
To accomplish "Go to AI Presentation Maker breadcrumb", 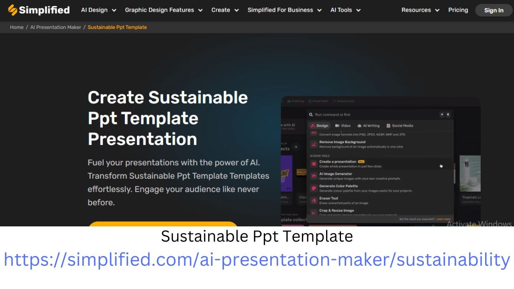I will coord(55,27).
